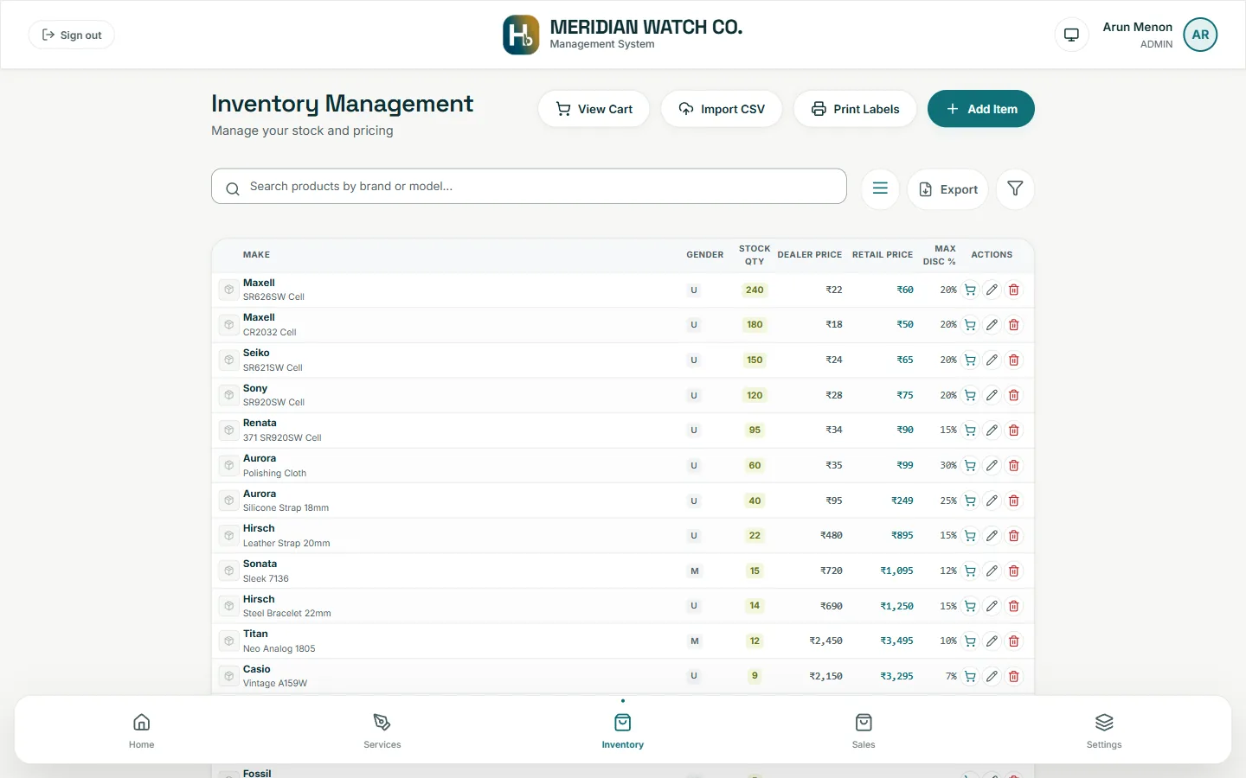Click stock quantity badge 240
The width and height of the screenshot is (1246, 778).
click(755, 290)
